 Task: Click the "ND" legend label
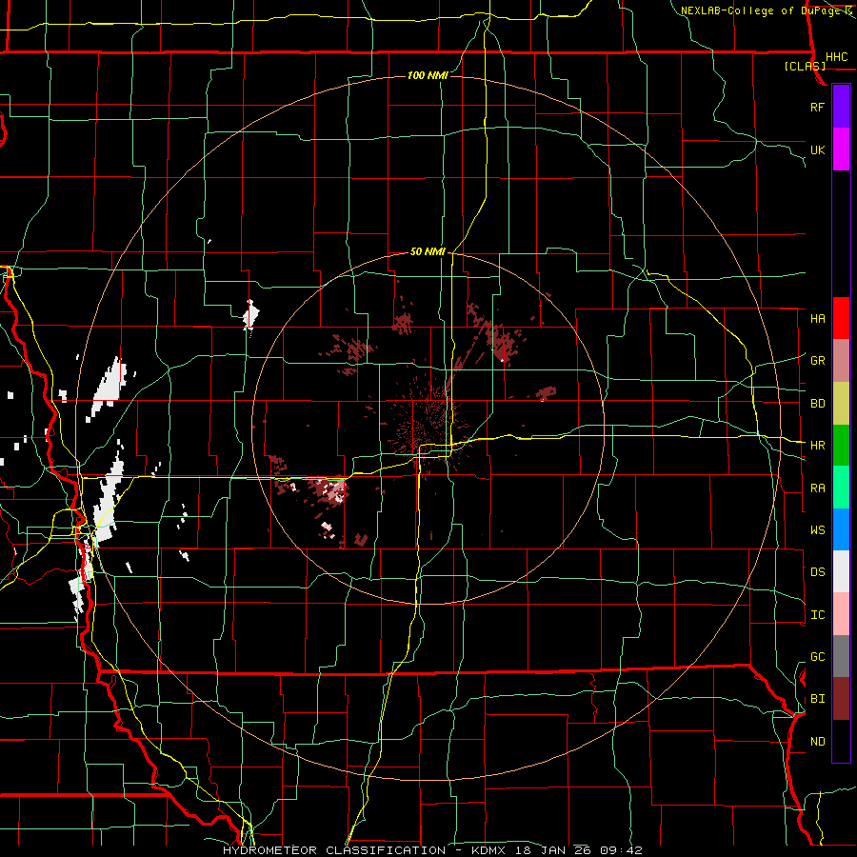pyautogui.click(x=817, y=742)
